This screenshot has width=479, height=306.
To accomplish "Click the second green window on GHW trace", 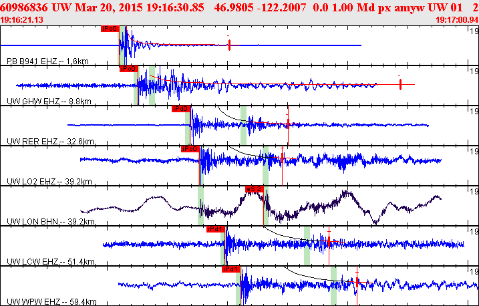I will 152,86.
